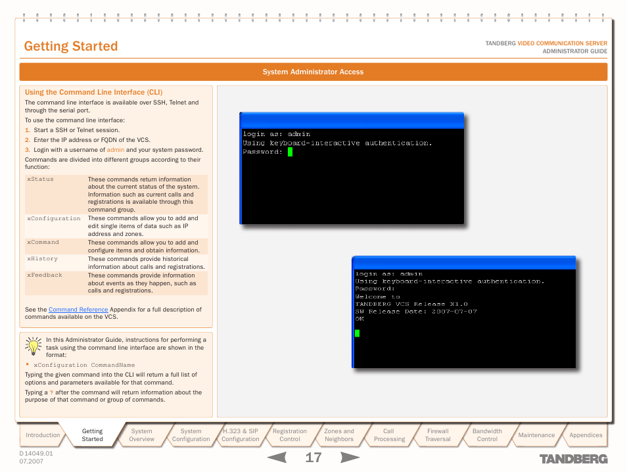Open the Registration Control tab
627x472 pixels.
(289, 435)
